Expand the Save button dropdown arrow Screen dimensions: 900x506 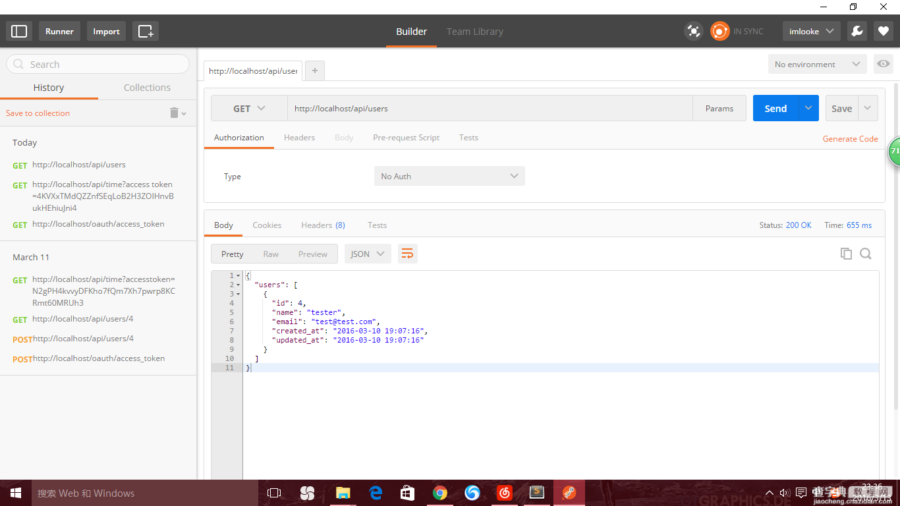point(868,108)
